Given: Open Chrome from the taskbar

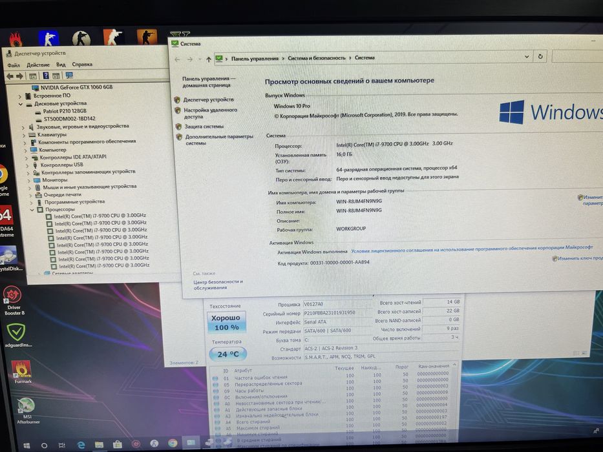Looking at the screenshot, I should tap(173, 444).
